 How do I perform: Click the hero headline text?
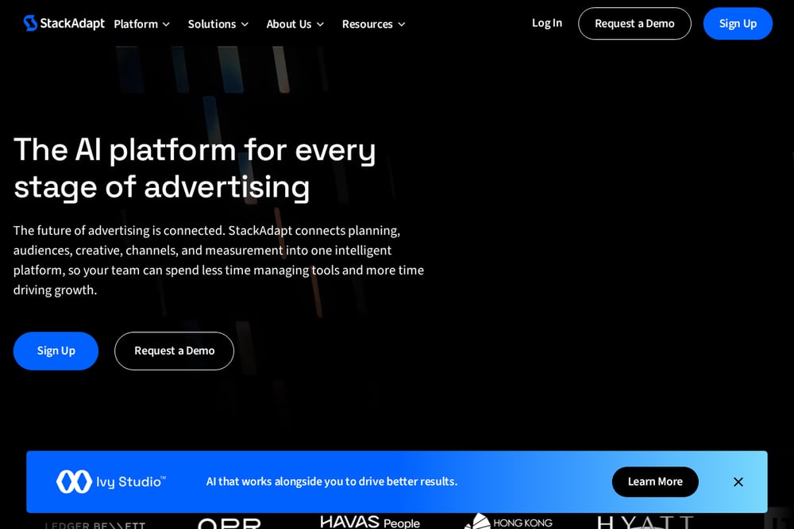click(195, 168)
